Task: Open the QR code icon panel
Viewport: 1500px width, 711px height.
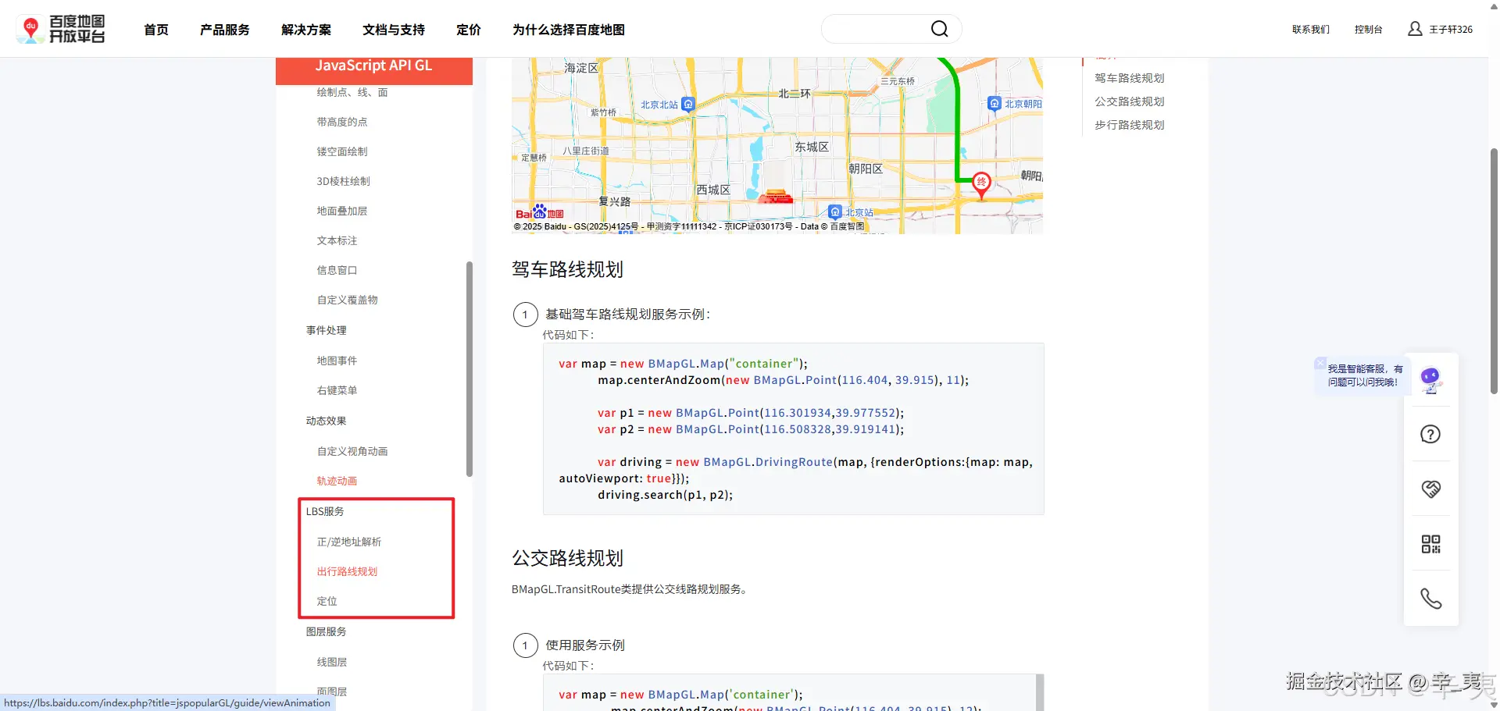Action: coord(1431,544)
